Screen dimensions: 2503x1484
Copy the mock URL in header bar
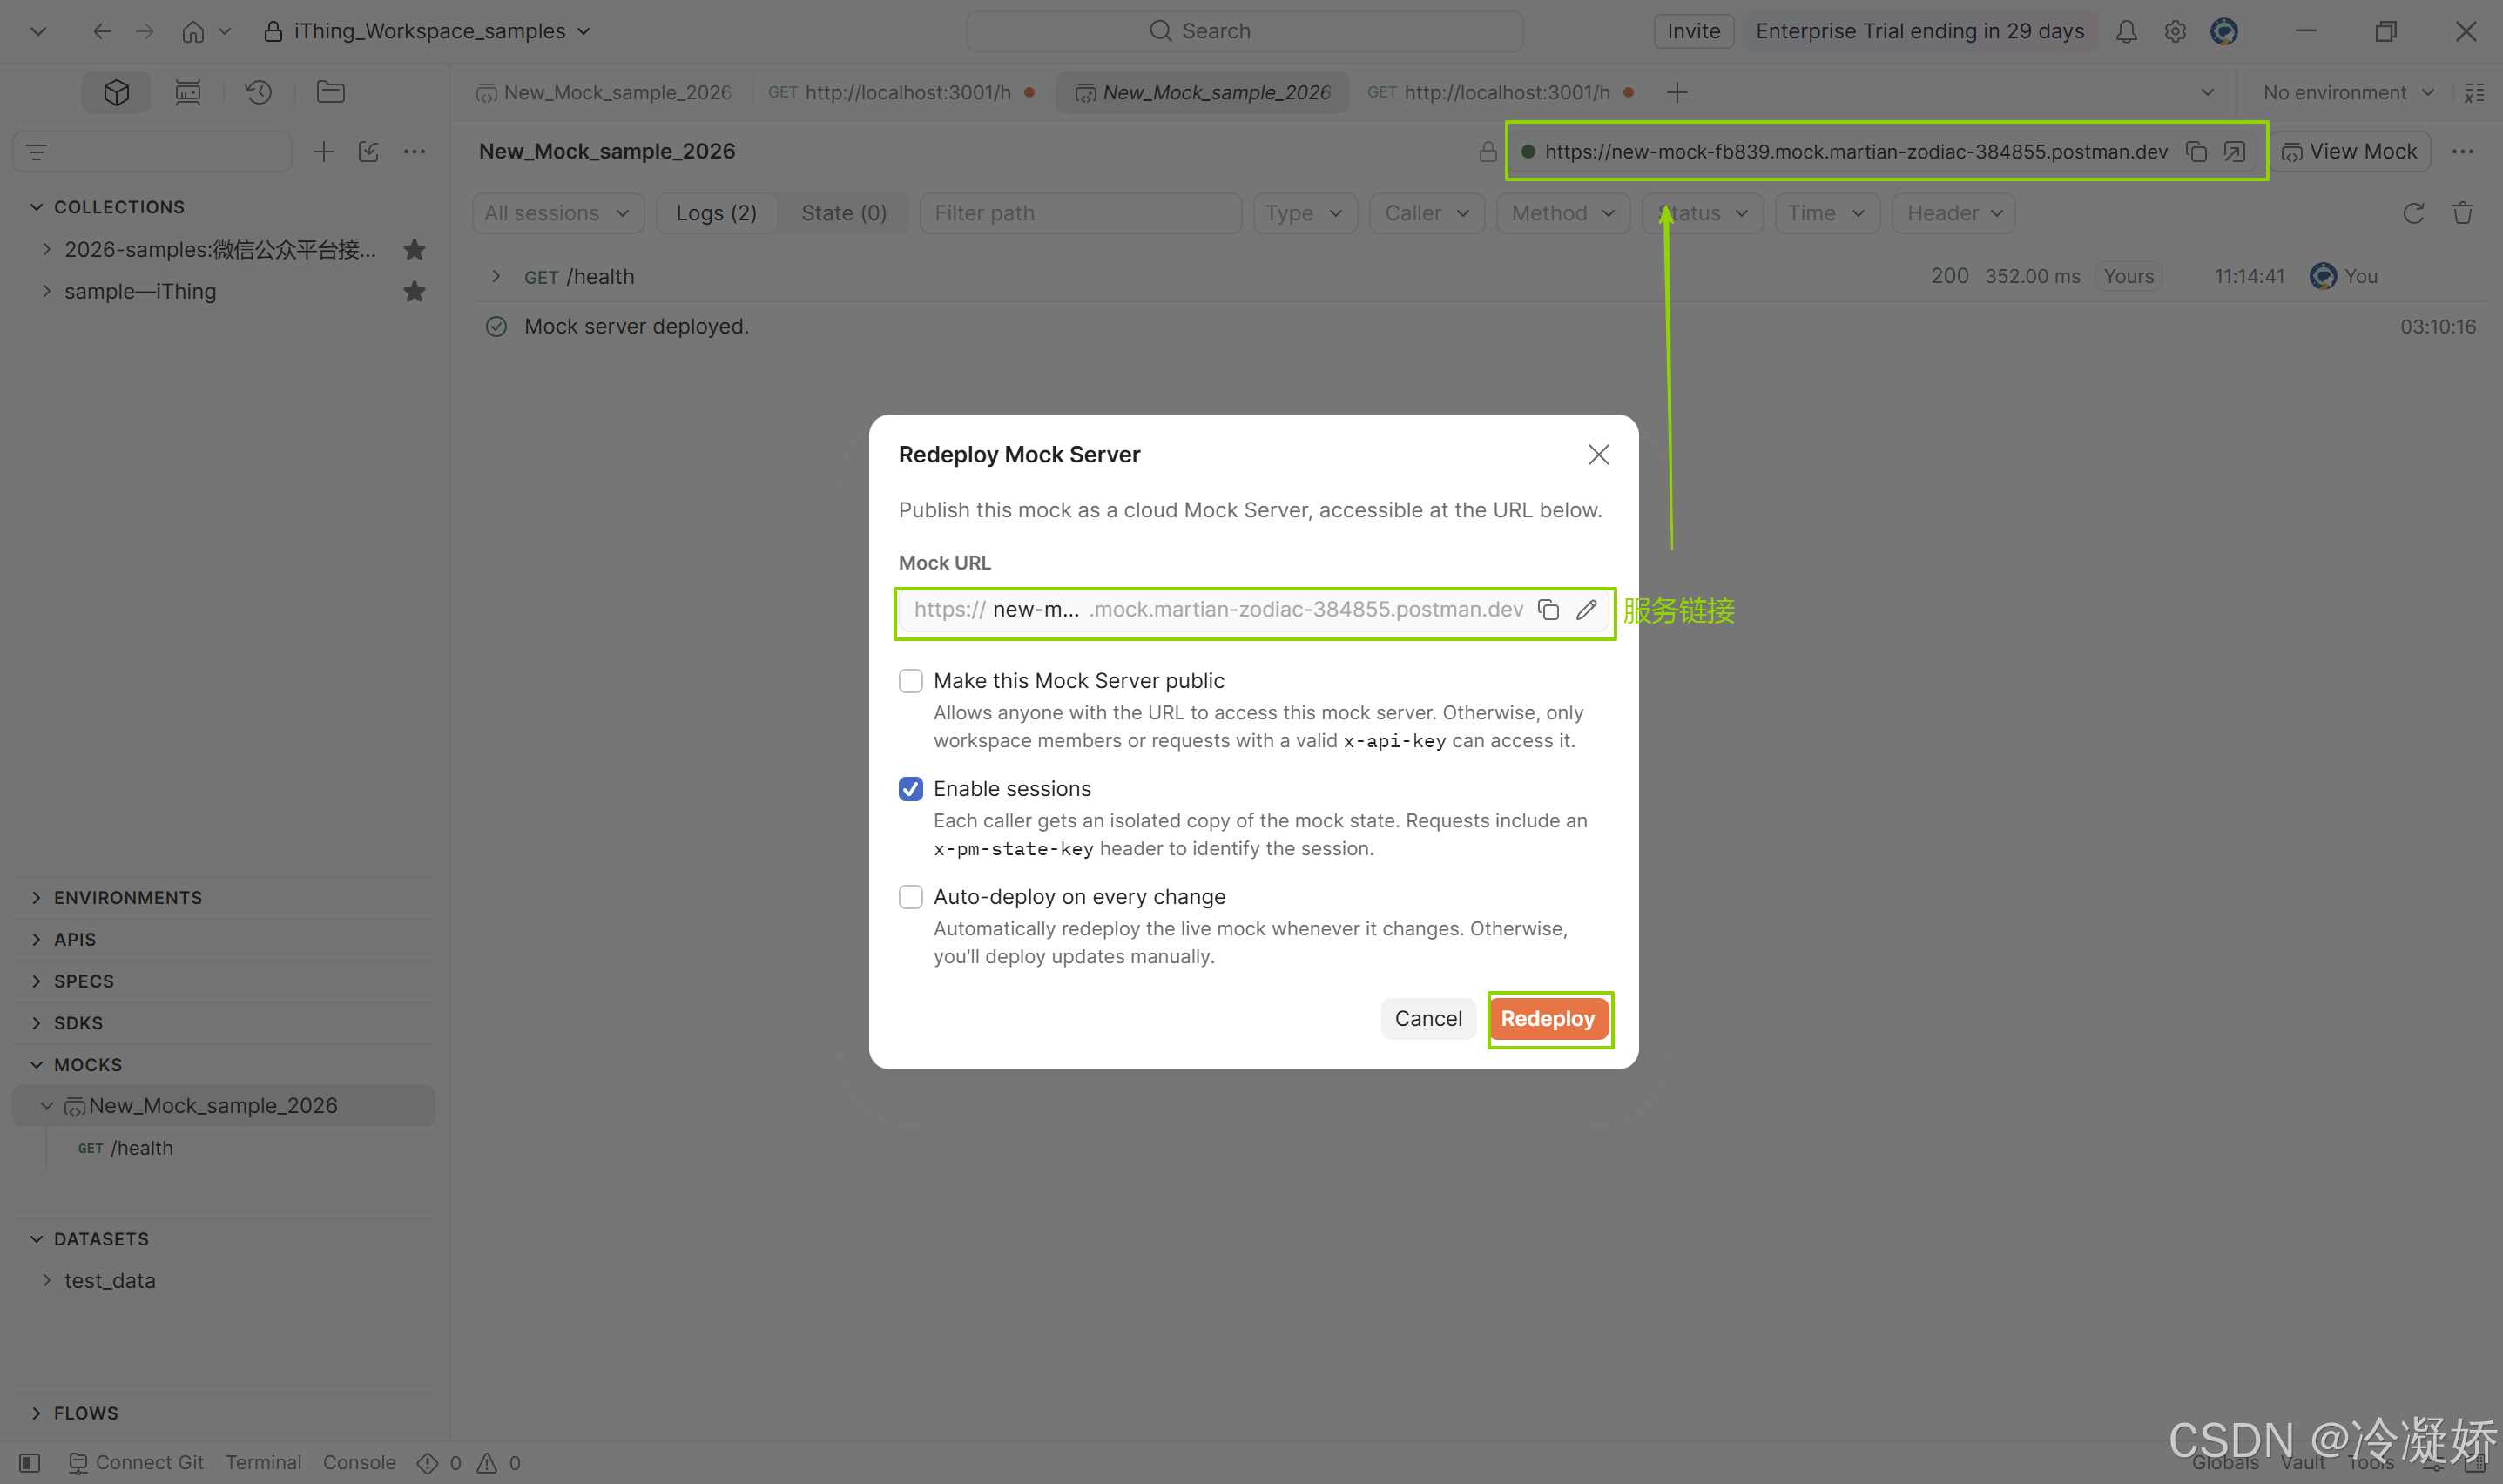click(2196, 151)
